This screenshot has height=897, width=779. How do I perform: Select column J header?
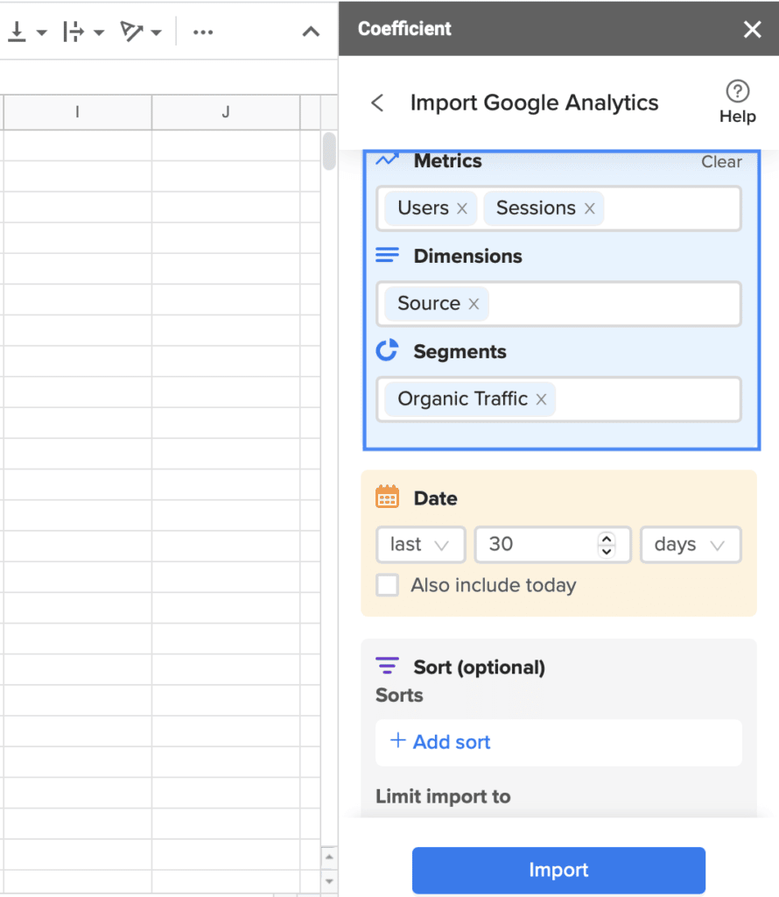(x=226, y=112)
